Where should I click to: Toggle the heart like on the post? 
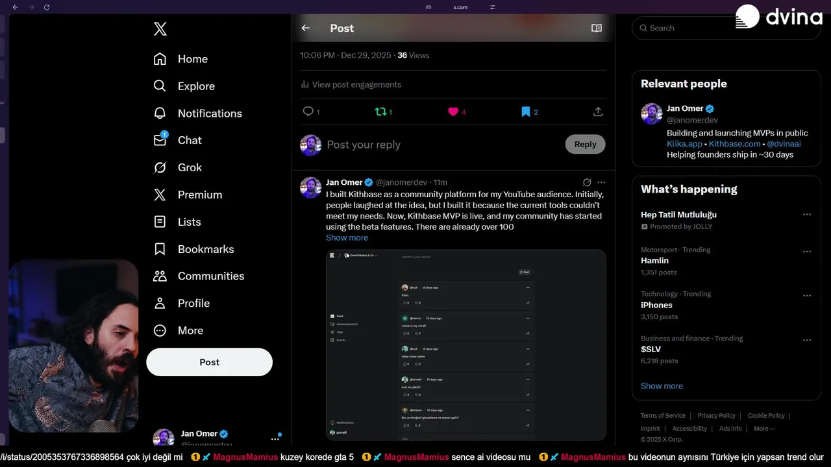453,112
